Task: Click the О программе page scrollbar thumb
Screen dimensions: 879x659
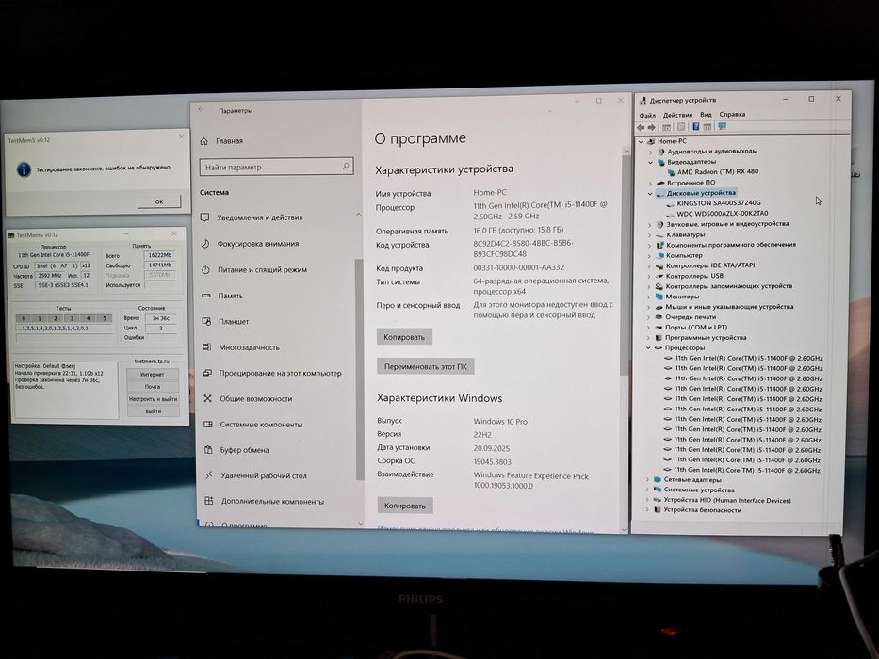Action: point(625,266)
